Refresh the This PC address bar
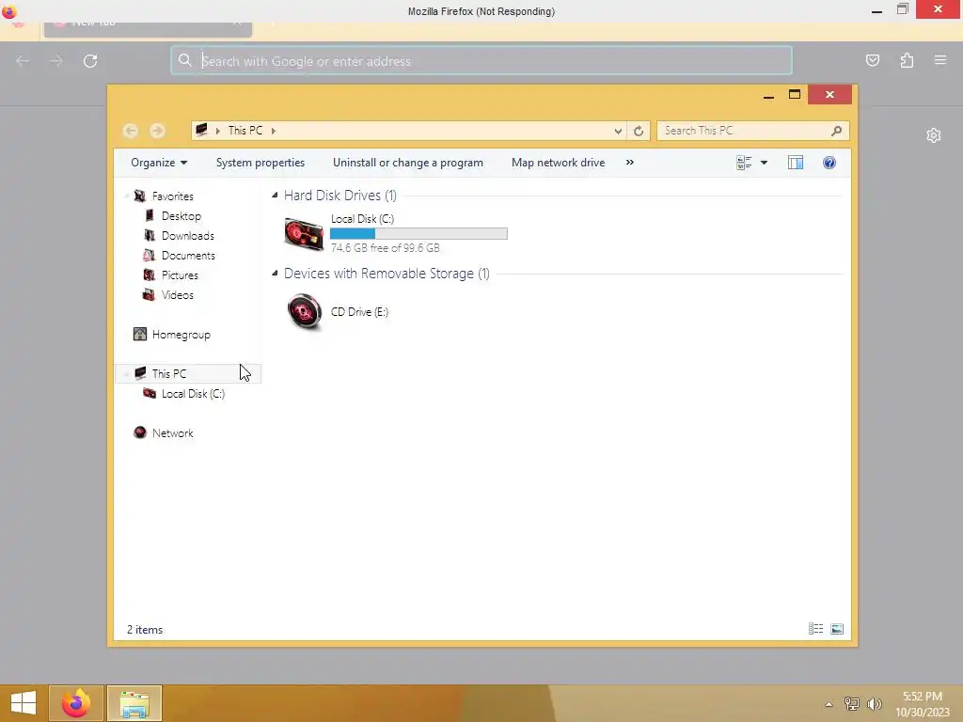This screenshot has width=963, height=722. [x=639, y=131]
